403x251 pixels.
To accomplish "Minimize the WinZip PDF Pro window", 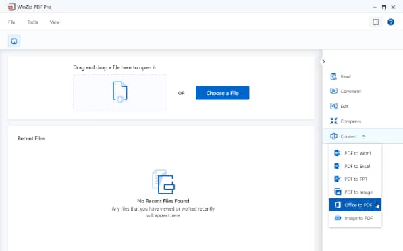I will click(x=375, y=7).
